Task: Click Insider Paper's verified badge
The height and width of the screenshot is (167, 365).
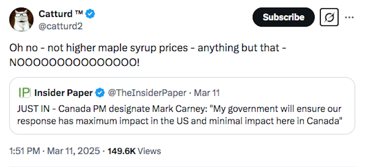Action: coord(100,93)
